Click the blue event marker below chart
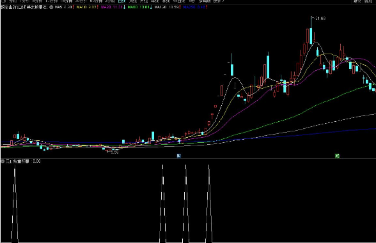 (x=178, y=156)
